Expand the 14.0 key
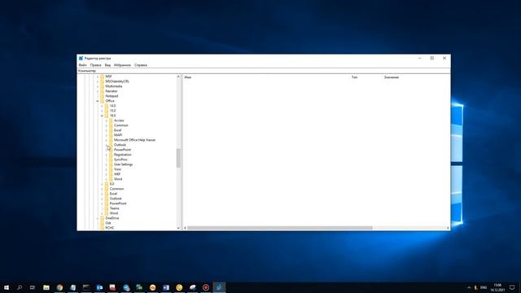 click(102, 106)
